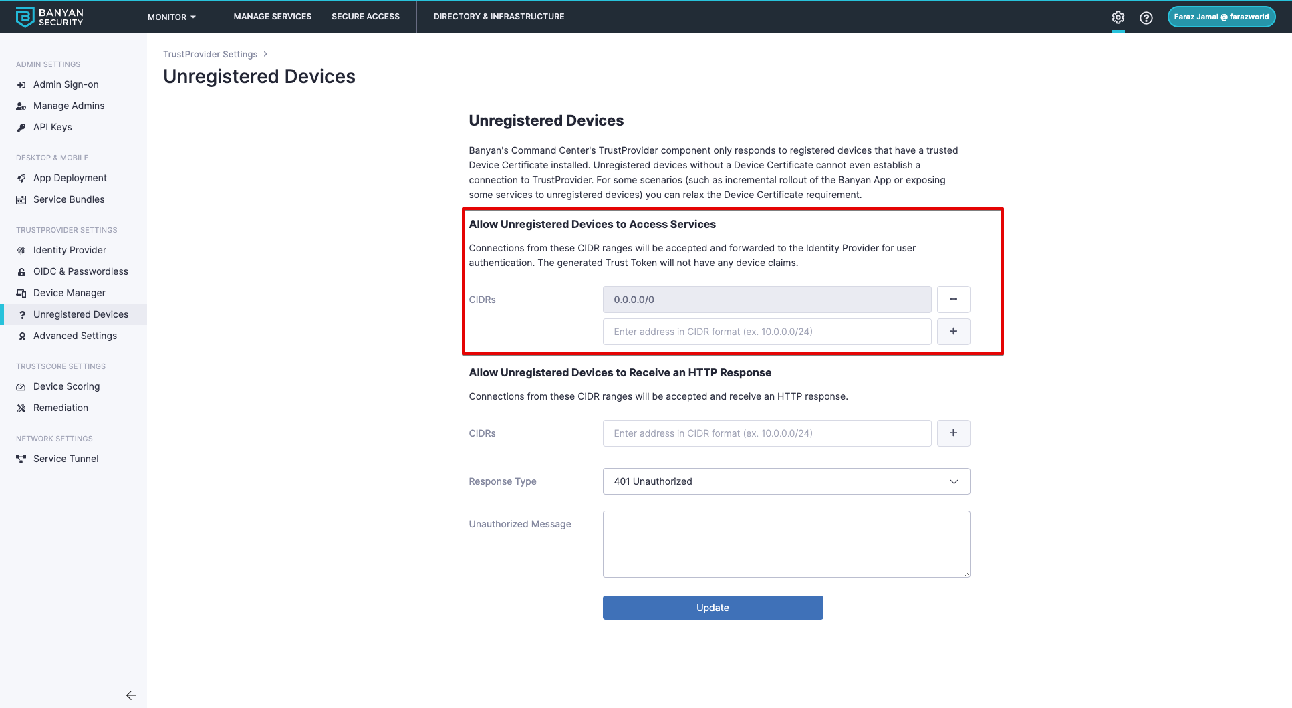Open the settings gear icon

pos(1118,17)
